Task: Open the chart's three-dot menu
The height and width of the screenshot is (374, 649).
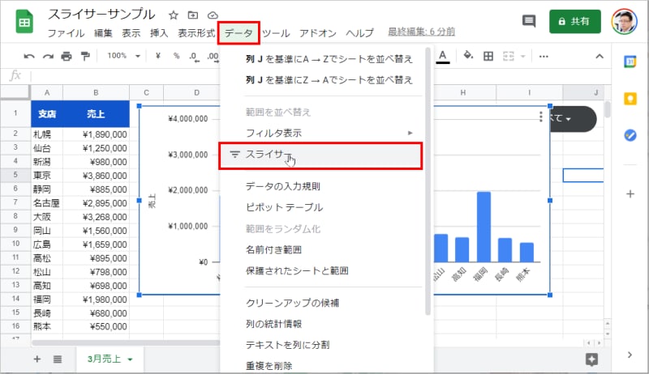Action: coord(540,117)
